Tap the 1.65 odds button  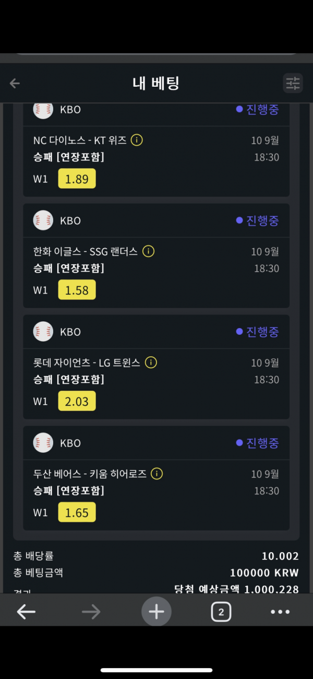[x=77, y=512]
